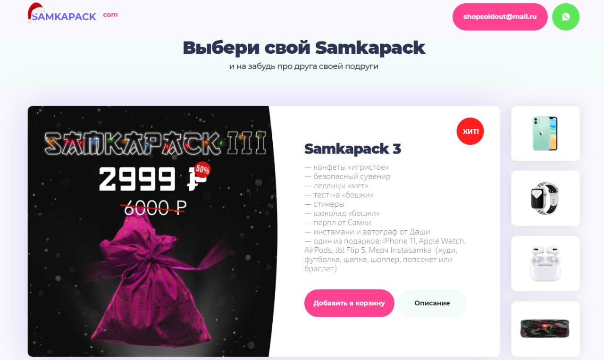The image size is (604, 360).
Task: Click the Samkapack logo with Santa hat
Action: (x=62, y=14)
